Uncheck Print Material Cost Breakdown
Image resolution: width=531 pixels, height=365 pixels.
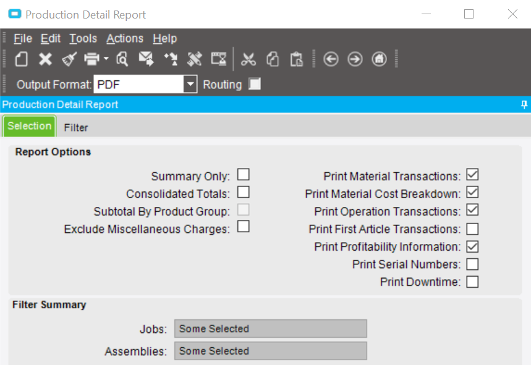pyautogui.click(x=472, y=193)
